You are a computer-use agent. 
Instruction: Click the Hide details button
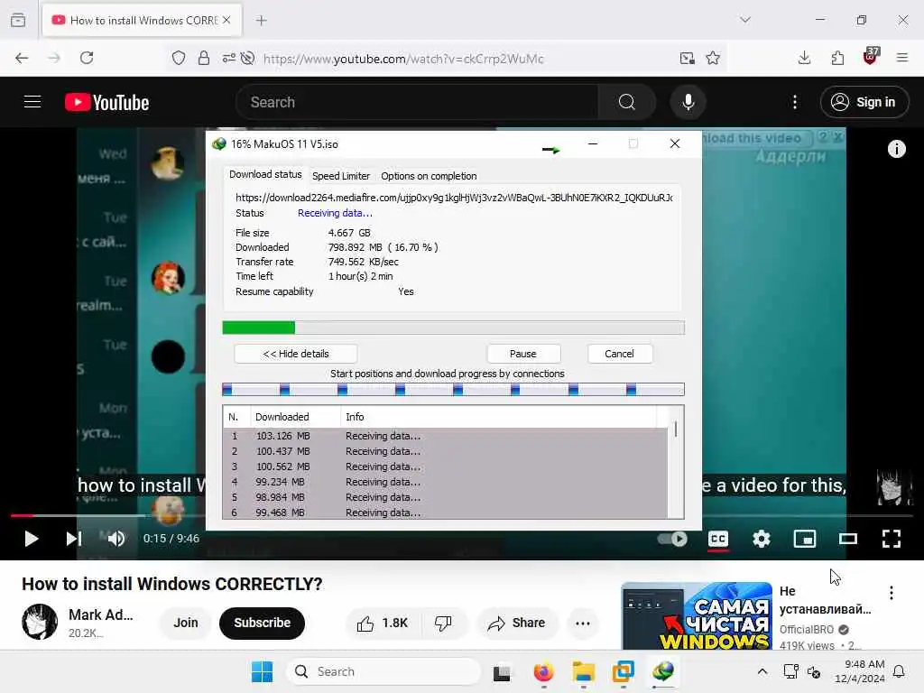pyautogui.click(x=296, y=354)
